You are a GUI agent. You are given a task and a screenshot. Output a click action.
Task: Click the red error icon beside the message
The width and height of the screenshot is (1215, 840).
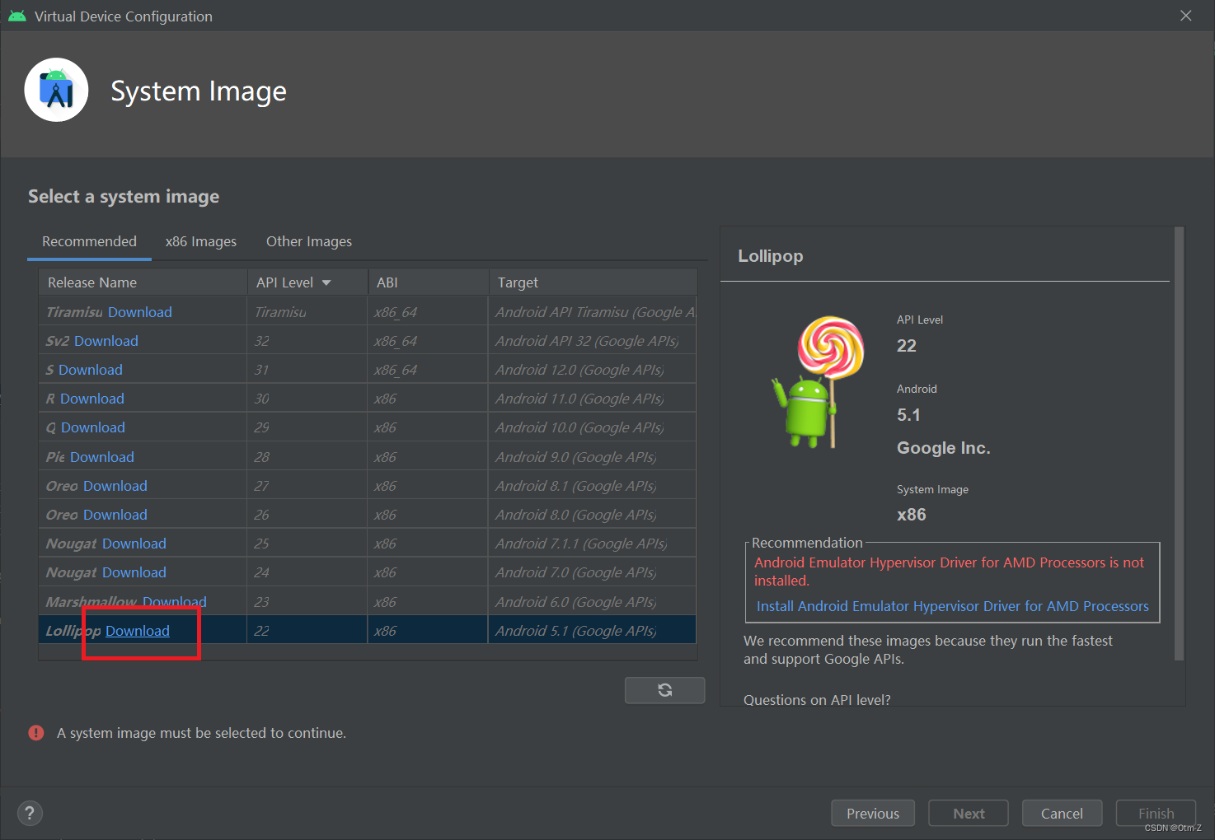coord(36,733)
